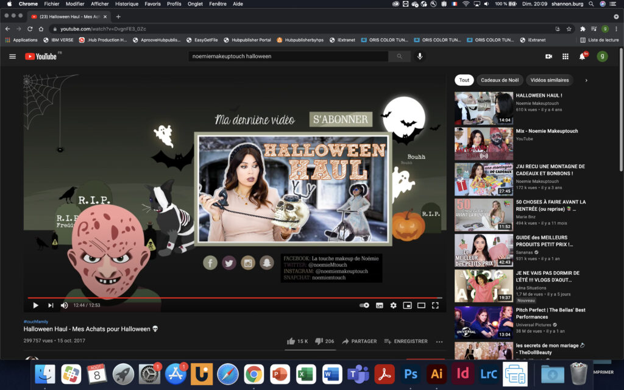This screenshot has height=390, width=624.
Task: Click the red video progress bar
Action: point(232,298)
